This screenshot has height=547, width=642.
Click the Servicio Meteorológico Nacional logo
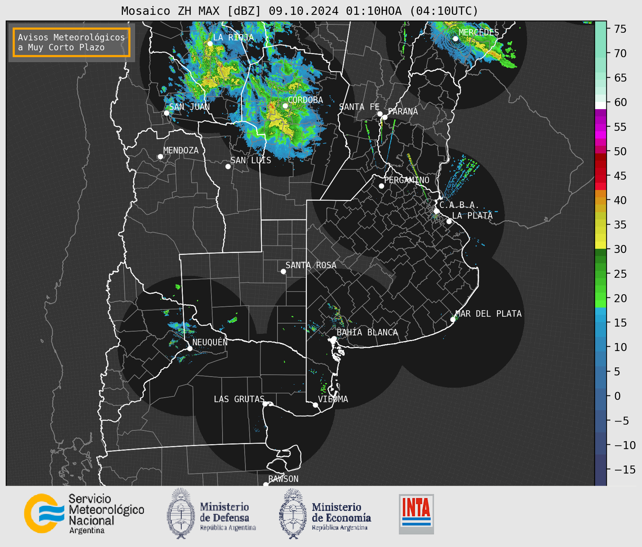pos(84,514)
